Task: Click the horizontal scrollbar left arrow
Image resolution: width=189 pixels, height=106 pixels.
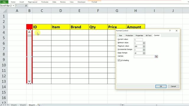Action: click(x=123, y=105)
